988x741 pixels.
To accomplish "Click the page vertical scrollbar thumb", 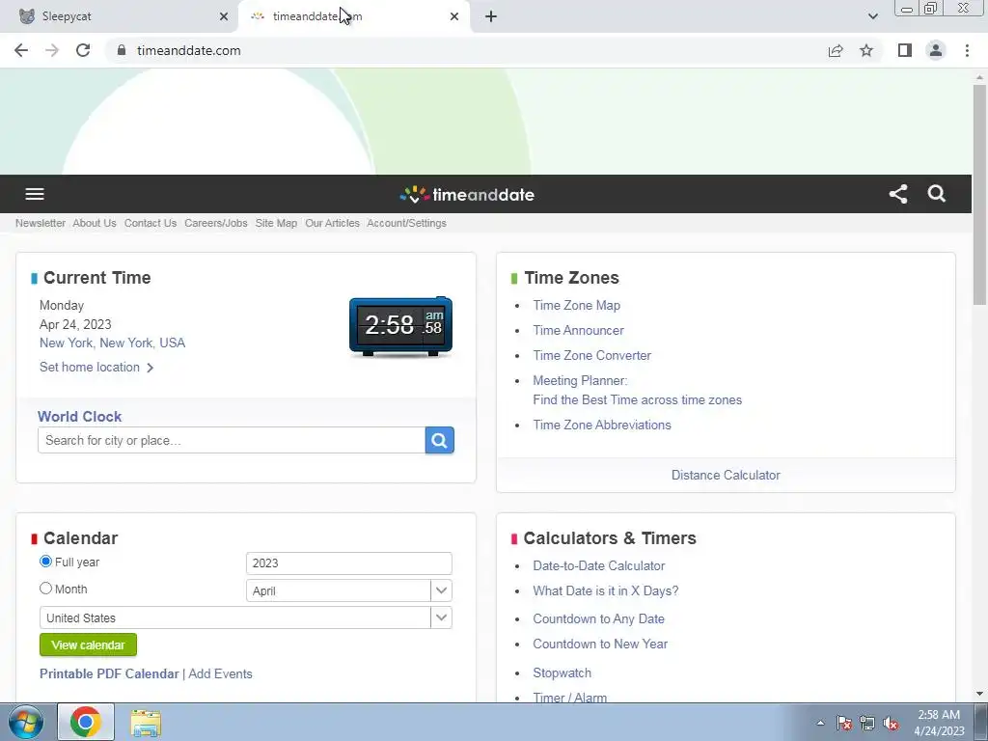I will coord(979,195).
